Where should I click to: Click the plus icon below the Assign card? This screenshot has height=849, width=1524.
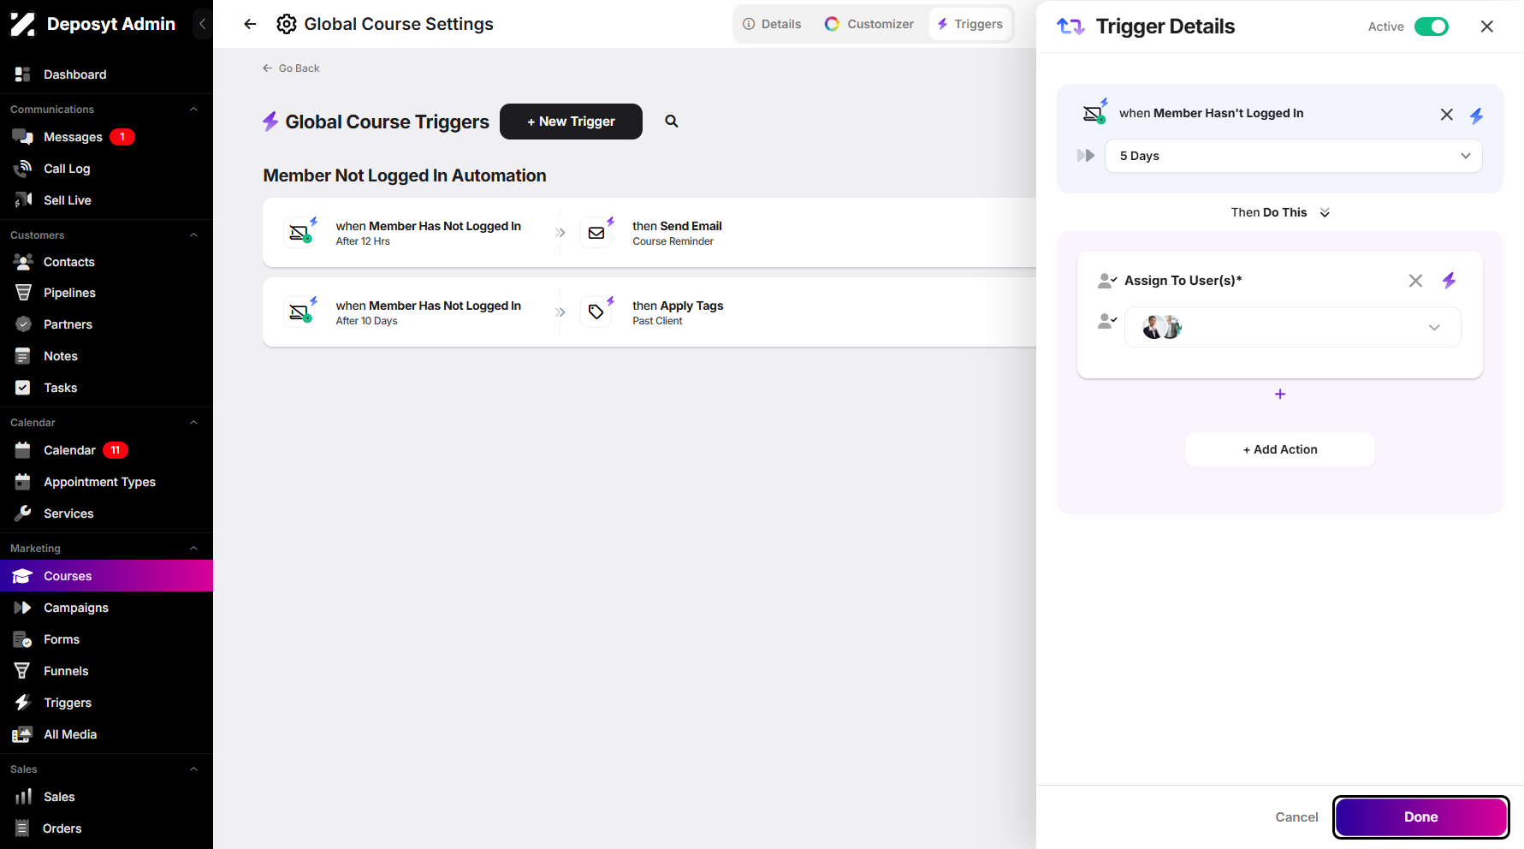pyautogui.click(x=1280, y=394)
